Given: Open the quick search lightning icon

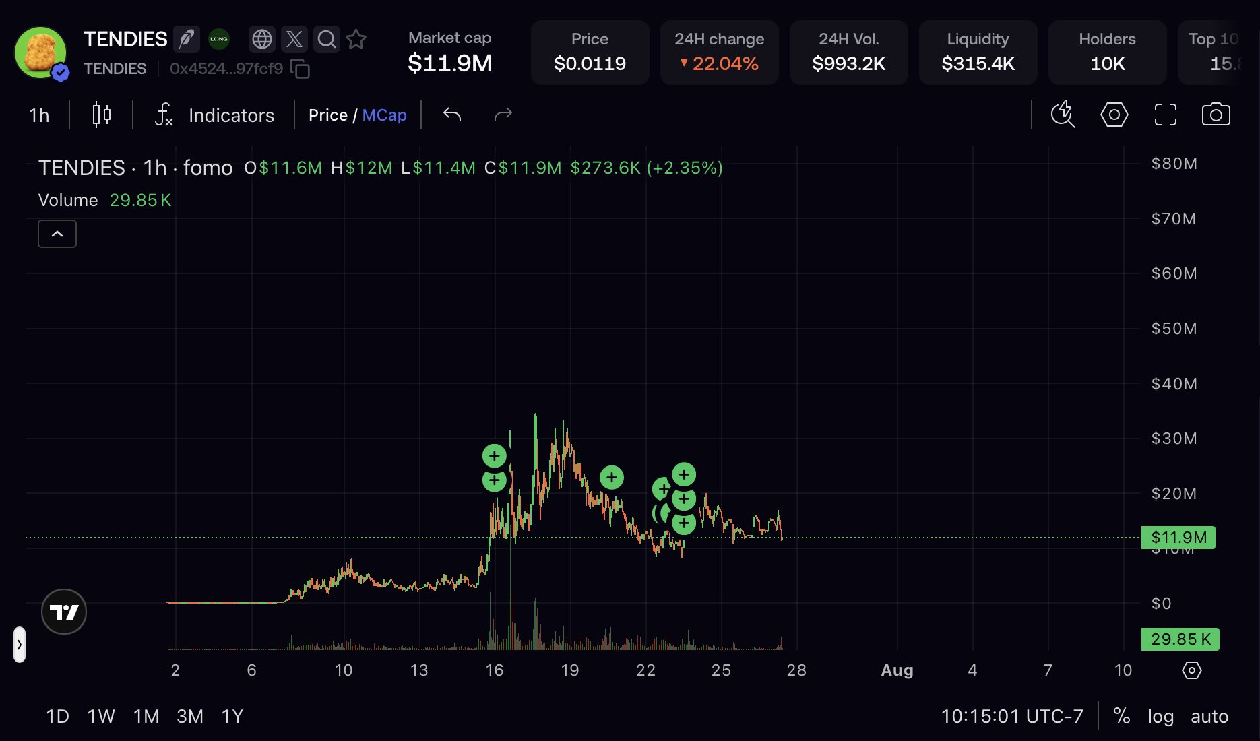Looking at the screenshot, I should 1063,115.
